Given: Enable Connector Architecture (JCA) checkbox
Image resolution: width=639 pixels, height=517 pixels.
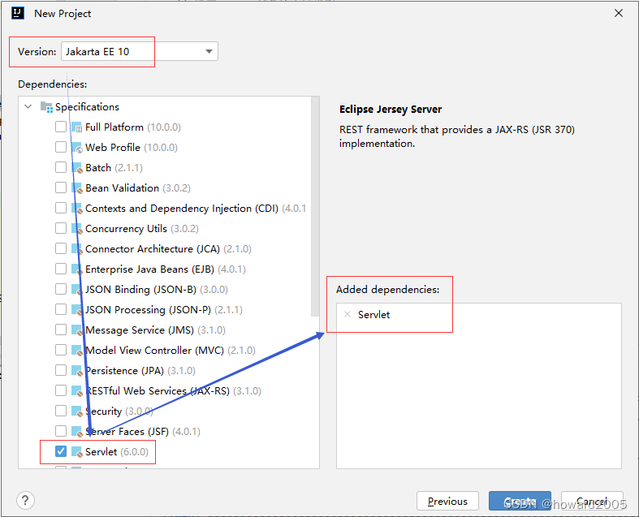Looking at the screenshot, I should (61, 248).
